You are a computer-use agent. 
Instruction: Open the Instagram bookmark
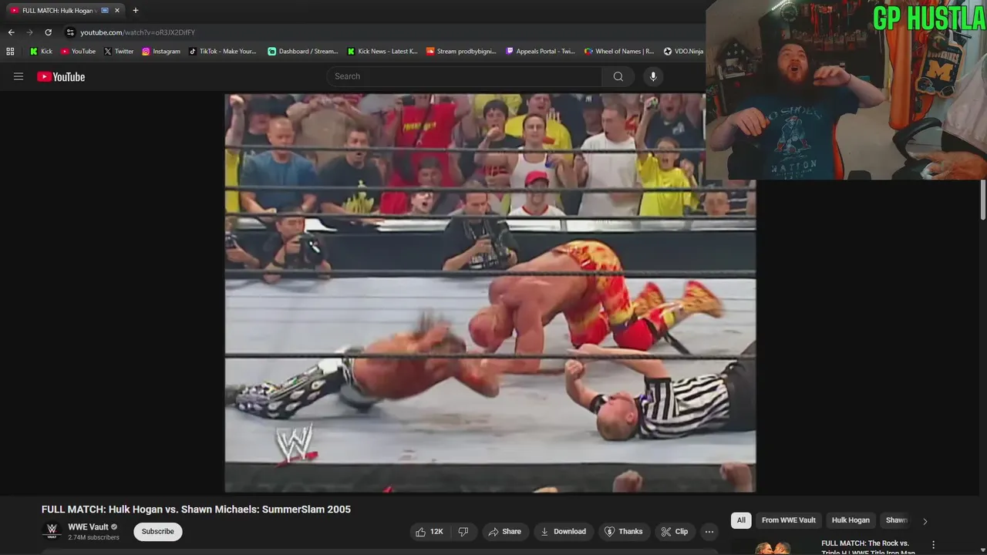click(x=161, y=52)
